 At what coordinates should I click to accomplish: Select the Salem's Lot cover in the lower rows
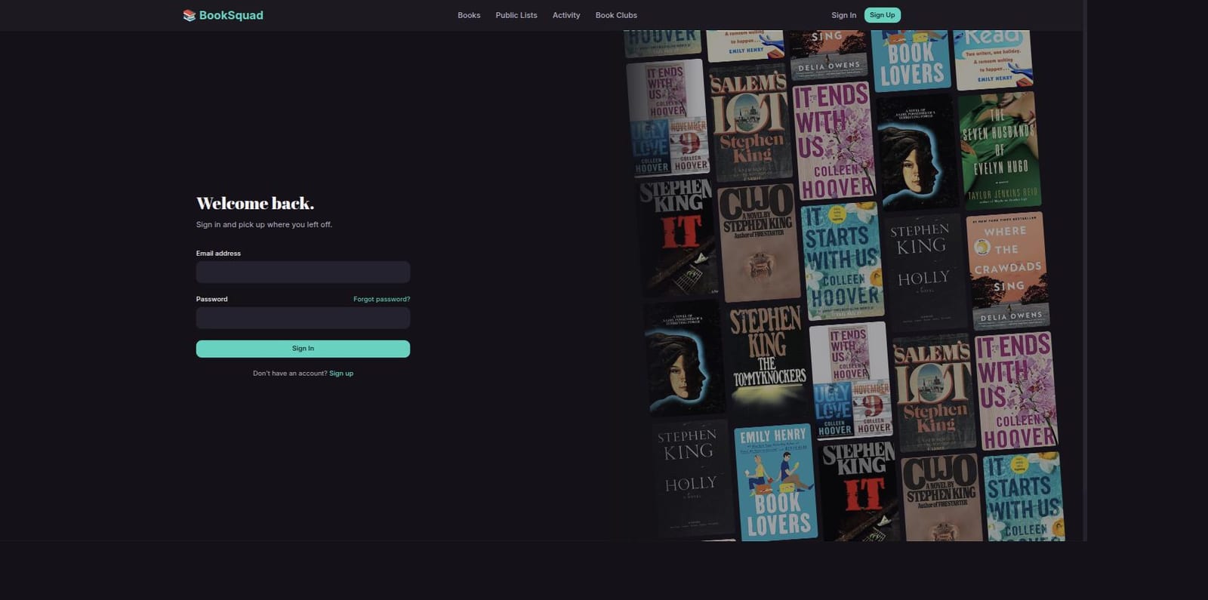tap(933, 392)
